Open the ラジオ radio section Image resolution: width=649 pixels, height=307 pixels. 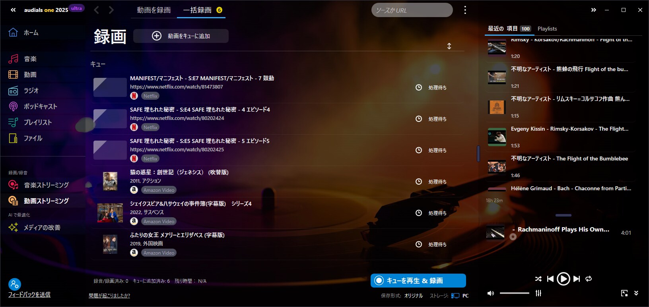pyautogui.click(x=24, y=91)
